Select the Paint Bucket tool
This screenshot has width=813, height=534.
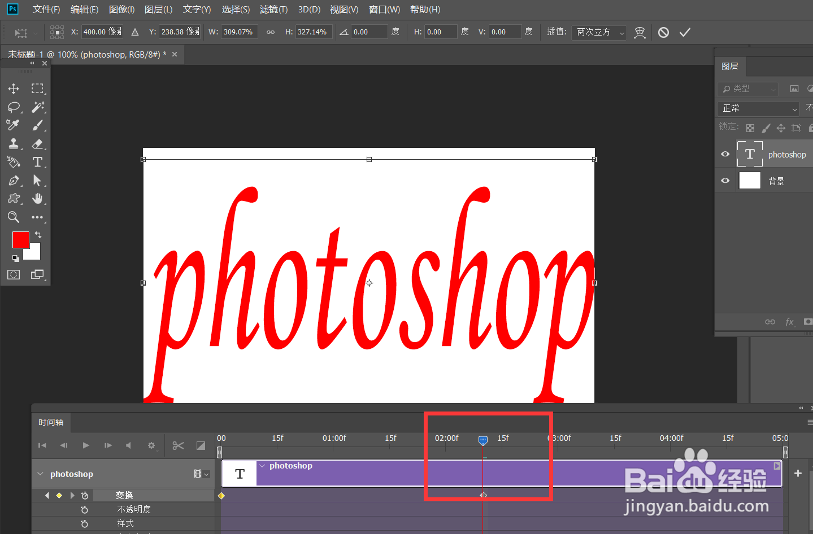(x=14, y=162)
